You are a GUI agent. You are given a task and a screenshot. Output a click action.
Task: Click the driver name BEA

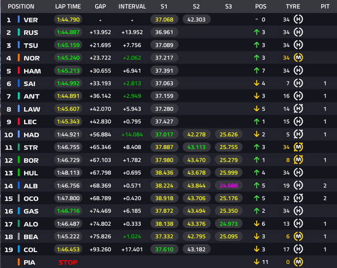point(31,237)
